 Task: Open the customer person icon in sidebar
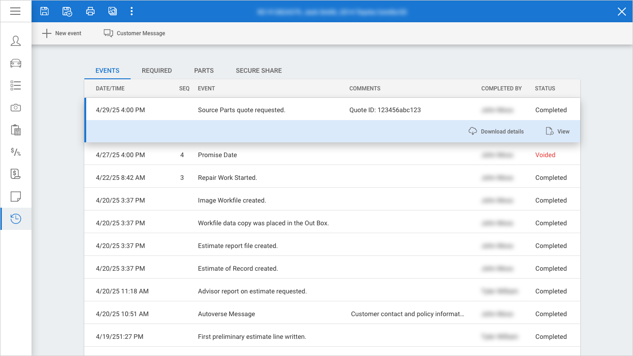pos(16,41)
